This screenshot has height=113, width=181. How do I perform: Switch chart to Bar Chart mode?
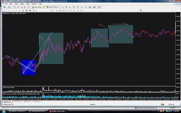coord(63,7)
